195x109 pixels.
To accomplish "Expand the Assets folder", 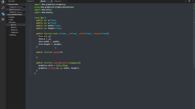I will [16, 17].
